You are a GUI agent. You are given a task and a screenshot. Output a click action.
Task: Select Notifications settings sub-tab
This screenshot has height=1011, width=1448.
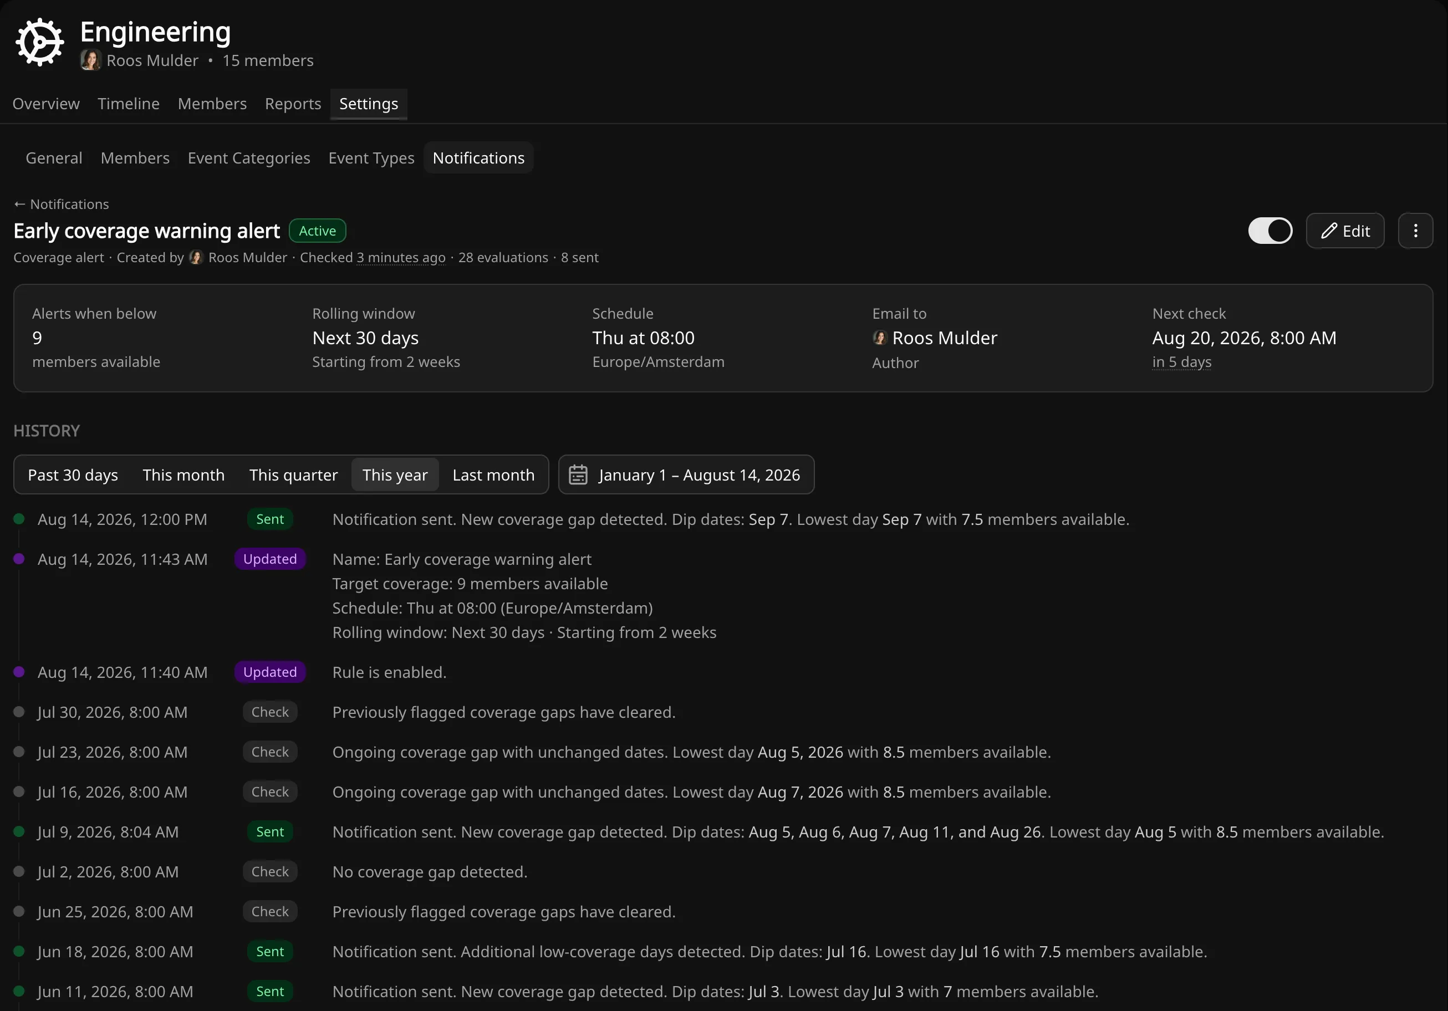478,157
